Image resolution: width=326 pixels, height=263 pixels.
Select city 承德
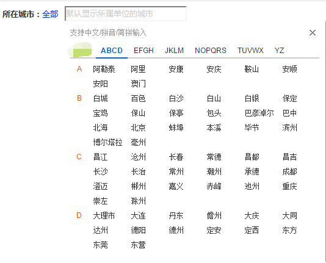click(x=252, y=172)
